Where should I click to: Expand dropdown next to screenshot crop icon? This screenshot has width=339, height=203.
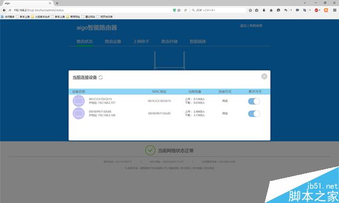(310, 10)
